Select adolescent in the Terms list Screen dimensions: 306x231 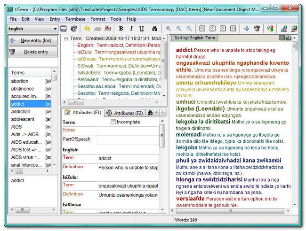31,119
